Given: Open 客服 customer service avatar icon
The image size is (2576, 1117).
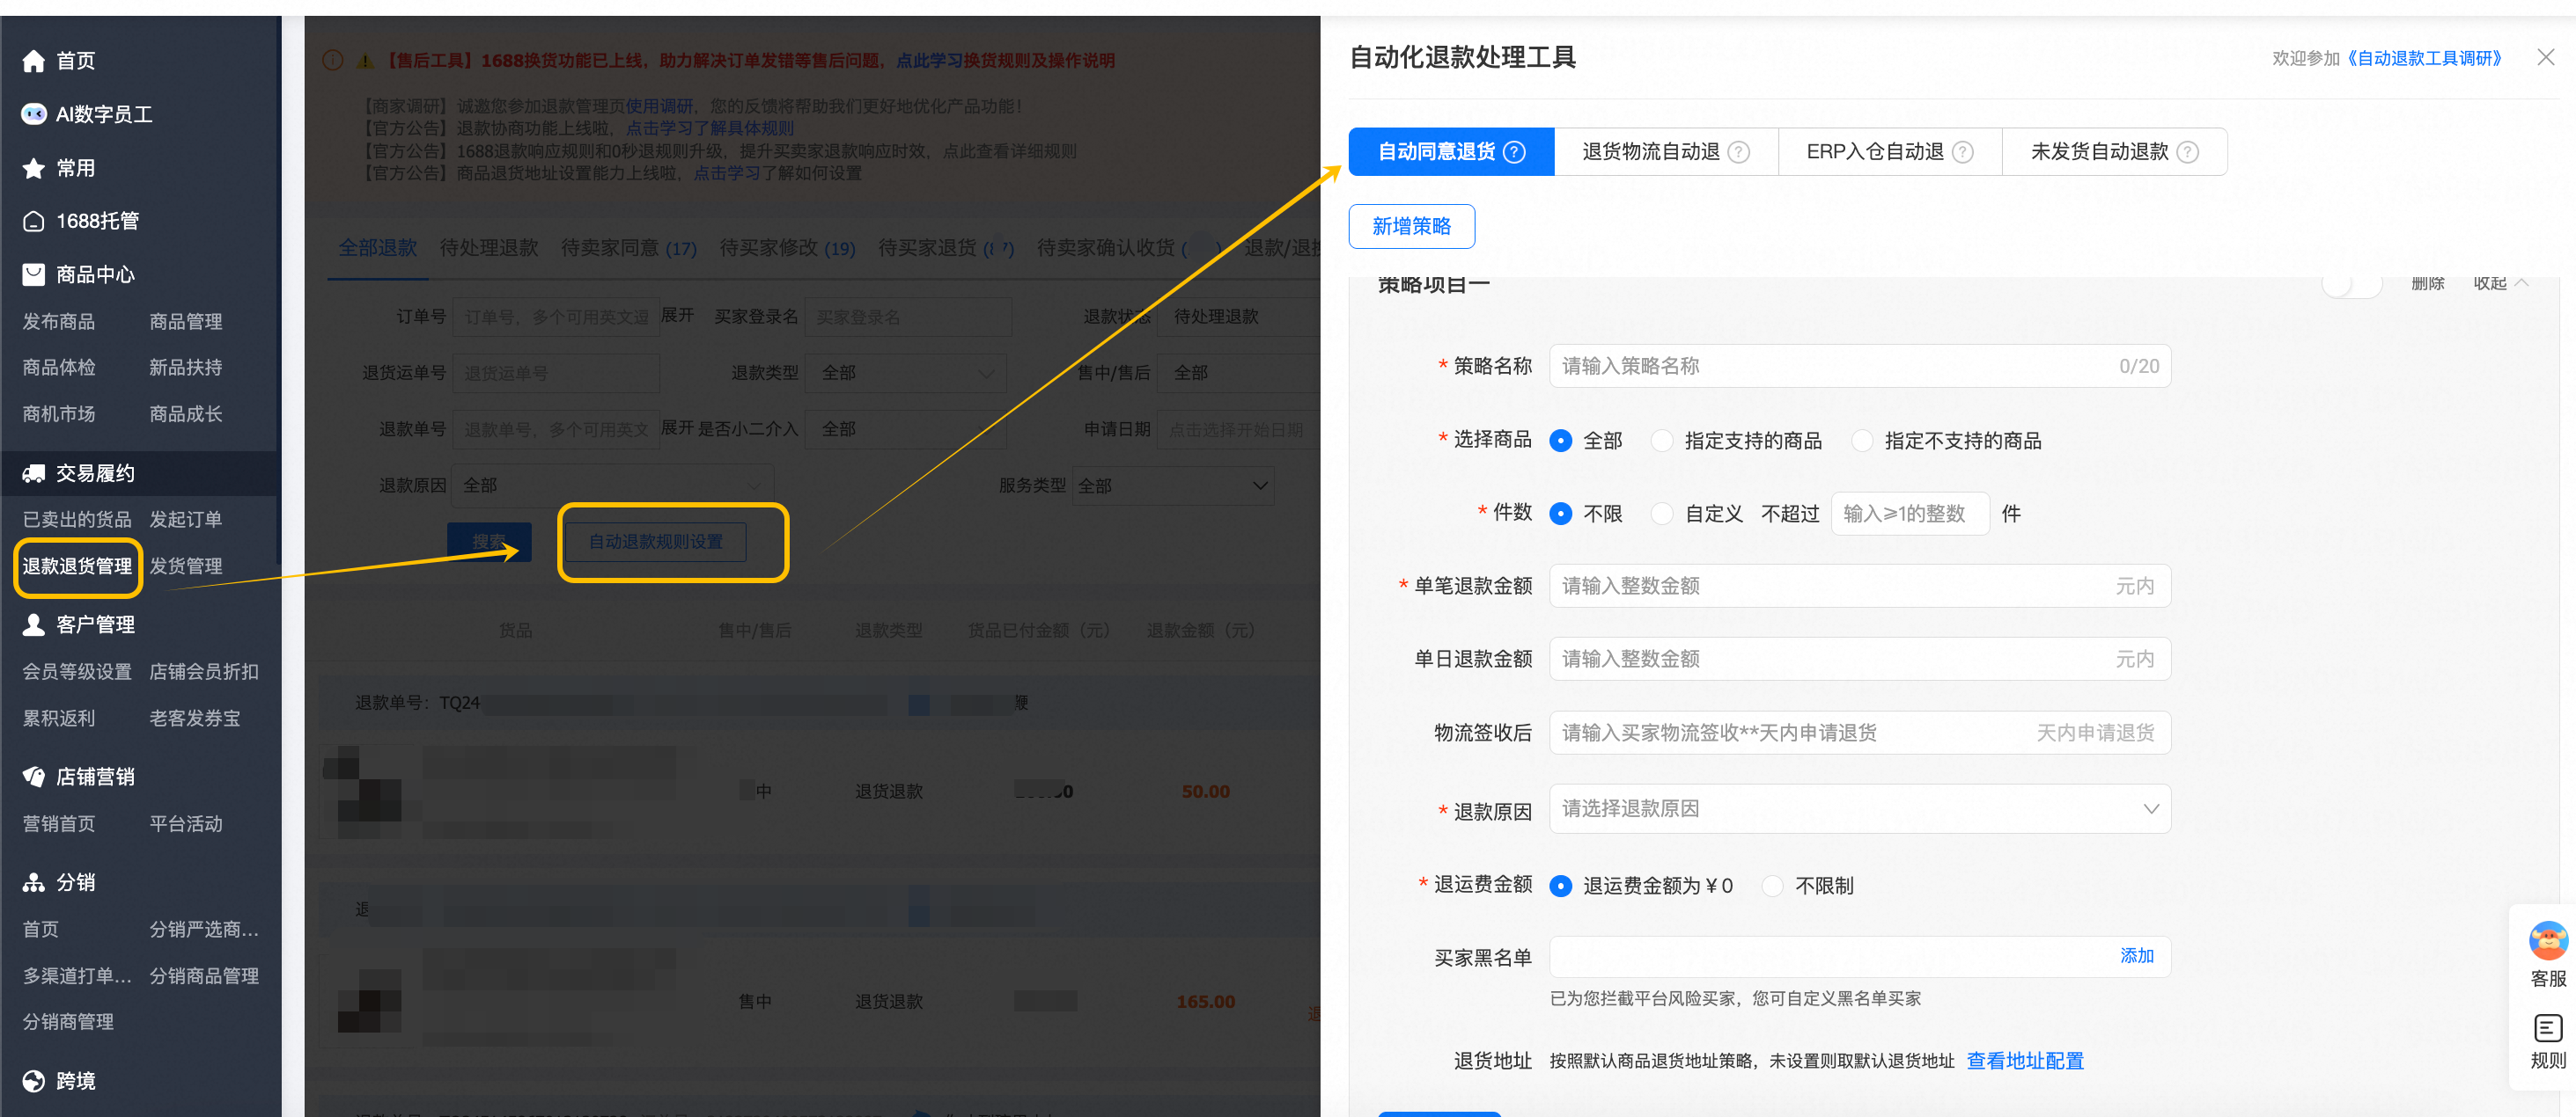Looking at the screenshot, I should pyautogui.click(x=2547, y=941).
